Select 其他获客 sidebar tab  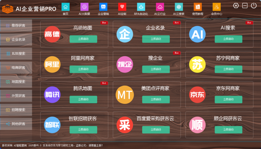click(x=16, y=124)
